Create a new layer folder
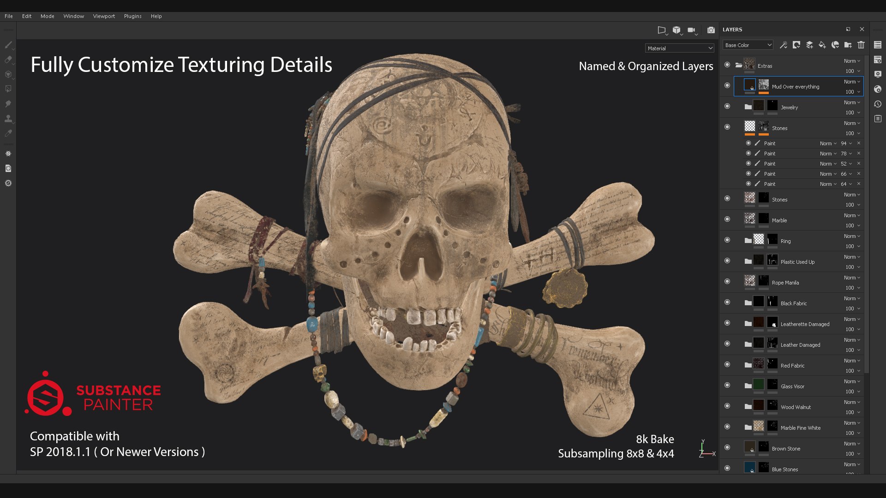Screen dimensions: 886x498 848,45
